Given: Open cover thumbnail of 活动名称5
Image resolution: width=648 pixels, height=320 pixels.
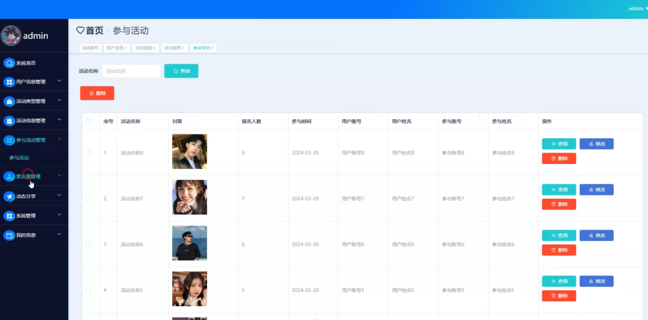Looking at the screenshot, I should coord(190,289).
